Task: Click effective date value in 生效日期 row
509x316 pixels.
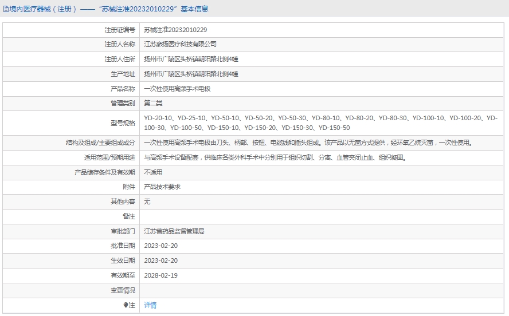Action: pyautogui.click(x=160, y=261)
